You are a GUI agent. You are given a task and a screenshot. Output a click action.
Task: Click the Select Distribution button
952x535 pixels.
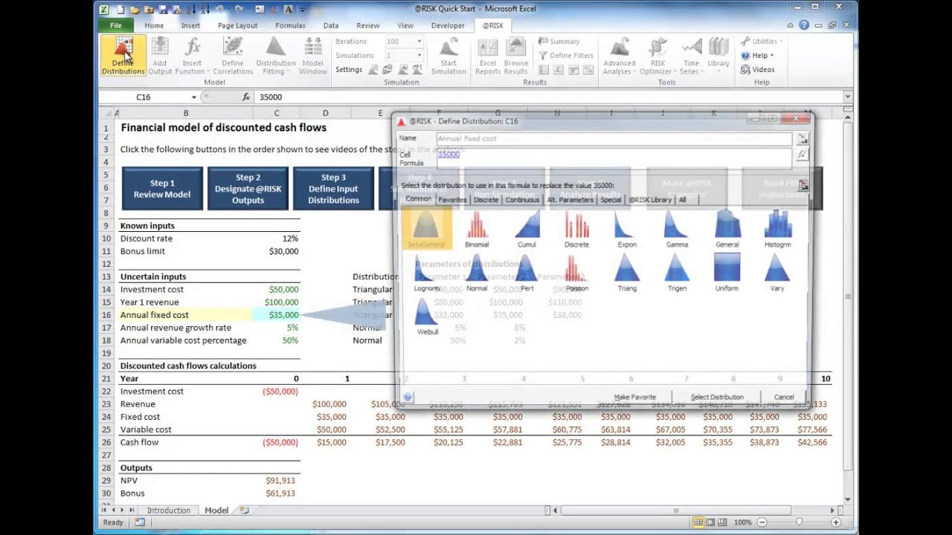click(717, 398)
